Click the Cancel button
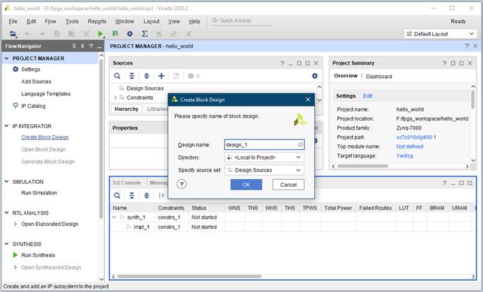483x292 pixels. [x=288, y=185]
